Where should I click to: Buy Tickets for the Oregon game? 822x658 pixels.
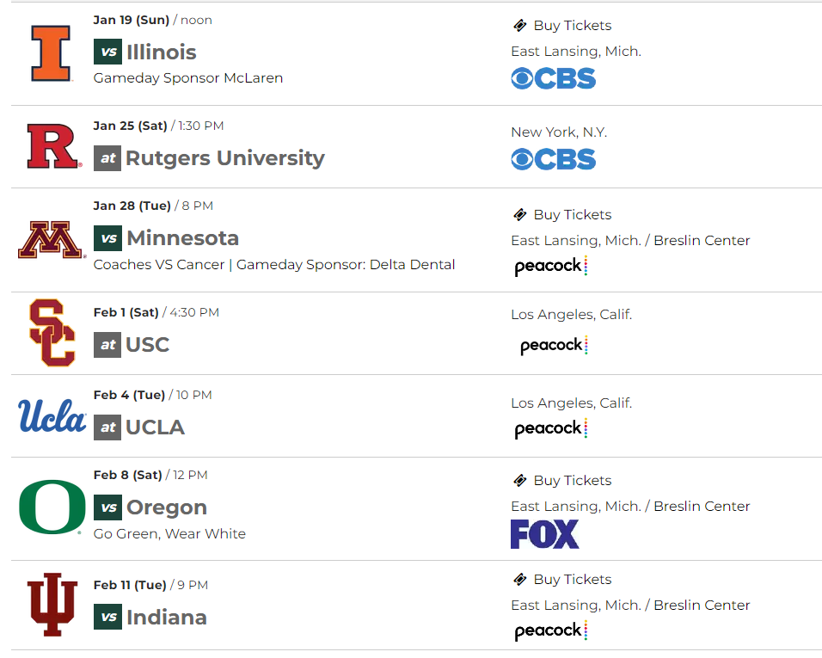click(572, 481)
